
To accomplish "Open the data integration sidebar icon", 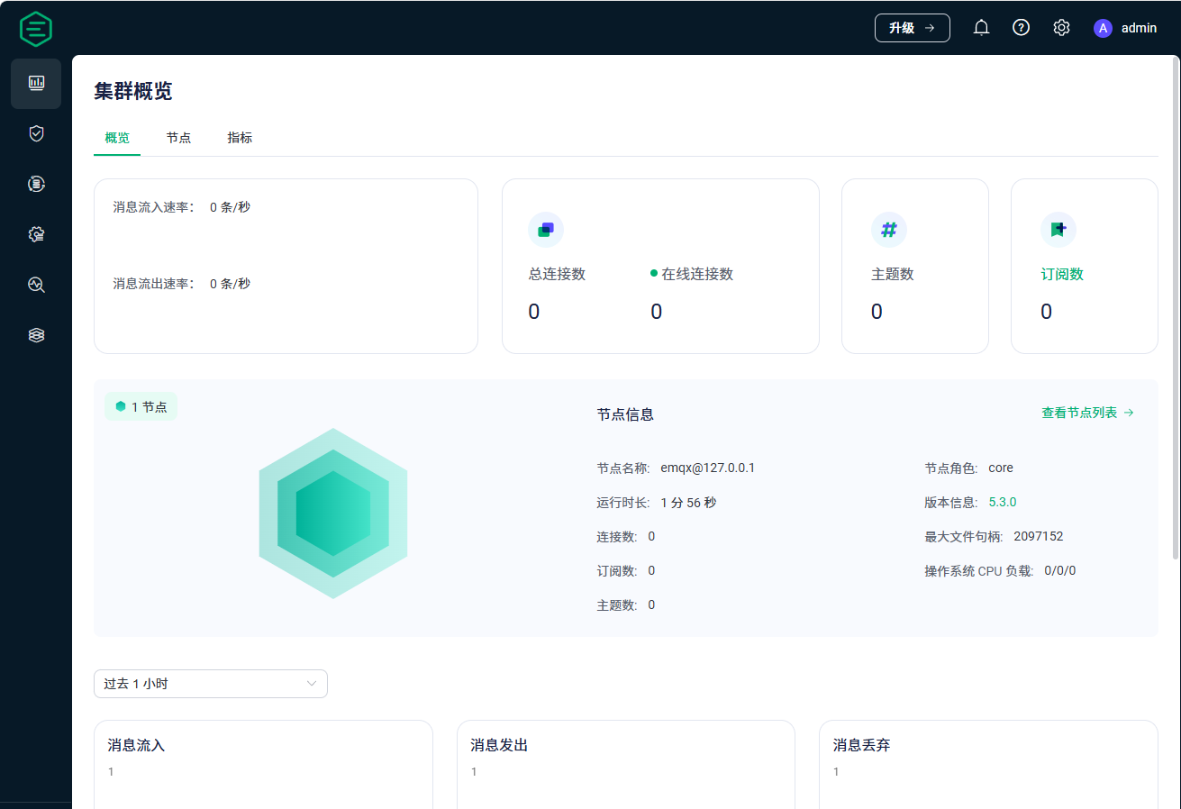I will (x=36, y=184).
